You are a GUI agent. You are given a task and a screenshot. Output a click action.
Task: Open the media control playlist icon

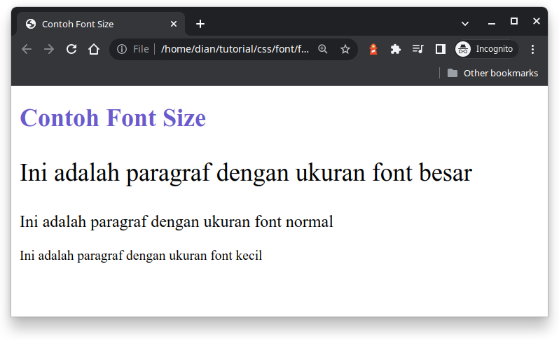click(x=417, y=49)
